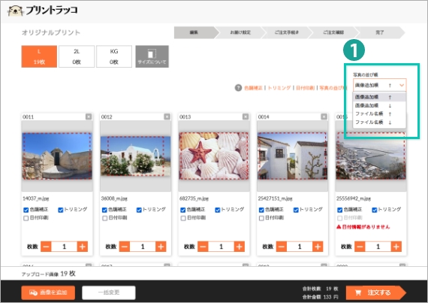
Task: Click the quantity field for 682735_m.jpg
Action: click(221, 247)
